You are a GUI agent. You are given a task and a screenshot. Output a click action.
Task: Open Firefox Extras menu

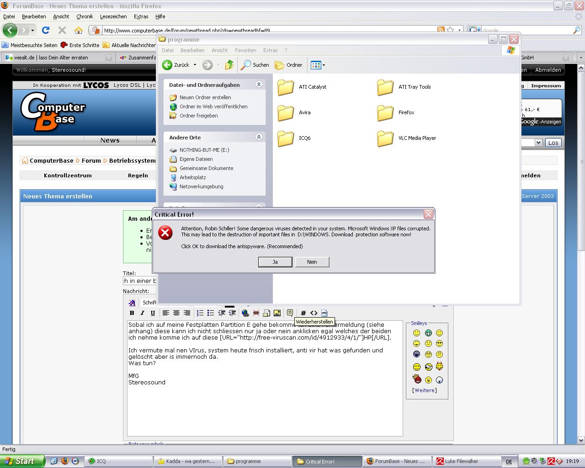(x=141, y=16)
